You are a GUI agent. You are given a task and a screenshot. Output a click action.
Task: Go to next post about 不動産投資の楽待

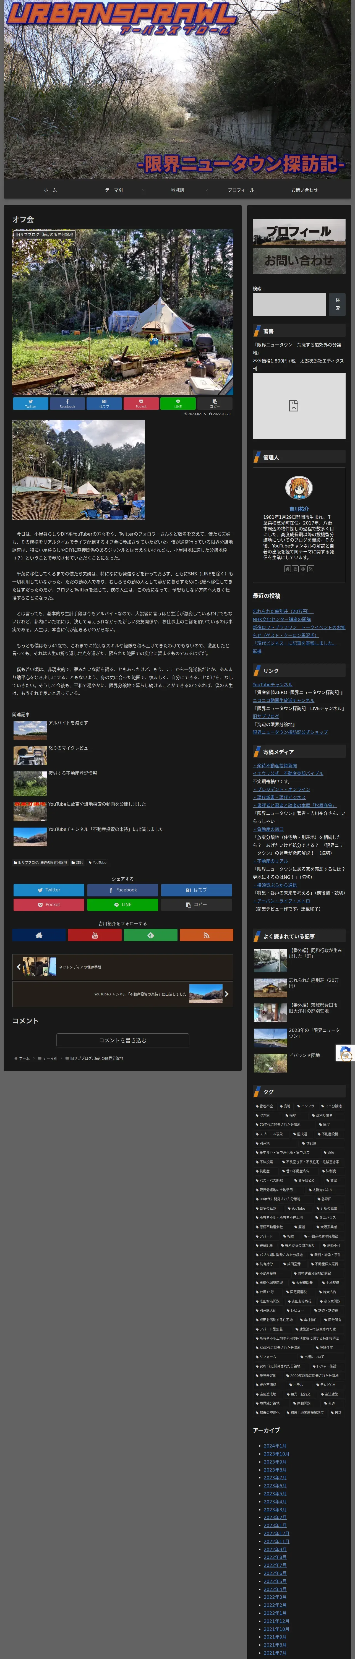tap(122, 994)
